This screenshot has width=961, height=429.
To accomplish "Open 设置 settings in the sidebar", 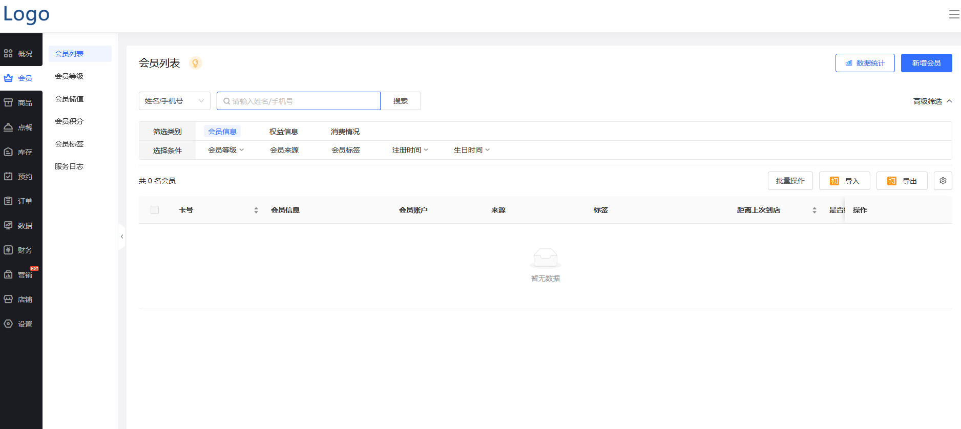I will (x=21, y=324).
